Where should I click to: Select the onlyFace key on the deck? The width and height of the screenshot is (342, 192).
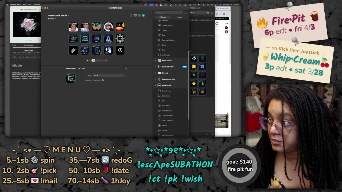[73, 27]
